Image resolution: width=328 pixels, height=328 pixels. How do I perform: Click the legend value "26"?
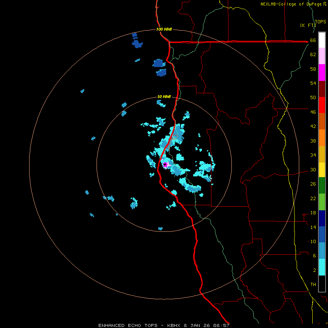coord(313,184)
